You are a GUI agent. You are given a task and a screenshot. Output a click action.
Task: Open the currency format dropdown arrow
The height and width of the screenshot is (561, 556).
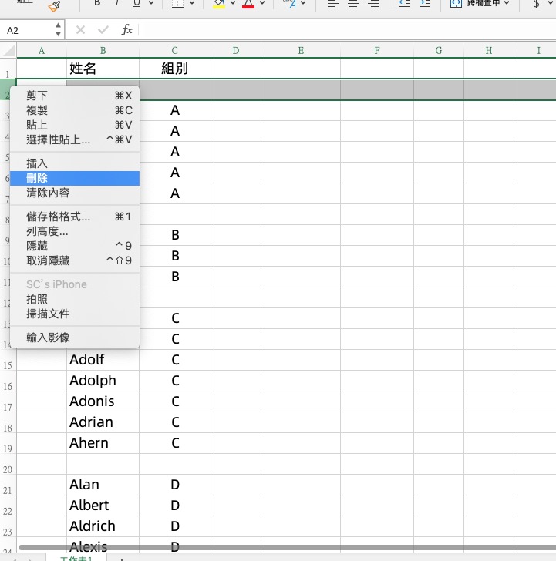(551, 3)
